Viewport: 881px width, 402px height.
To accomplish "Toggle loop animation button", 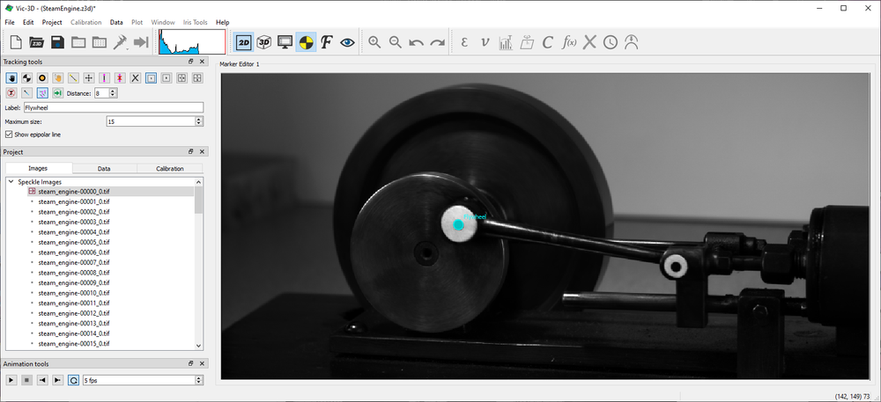I will (73, 380).
